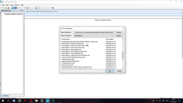
Task: Click the Browse button
Action: click(119, 32)
